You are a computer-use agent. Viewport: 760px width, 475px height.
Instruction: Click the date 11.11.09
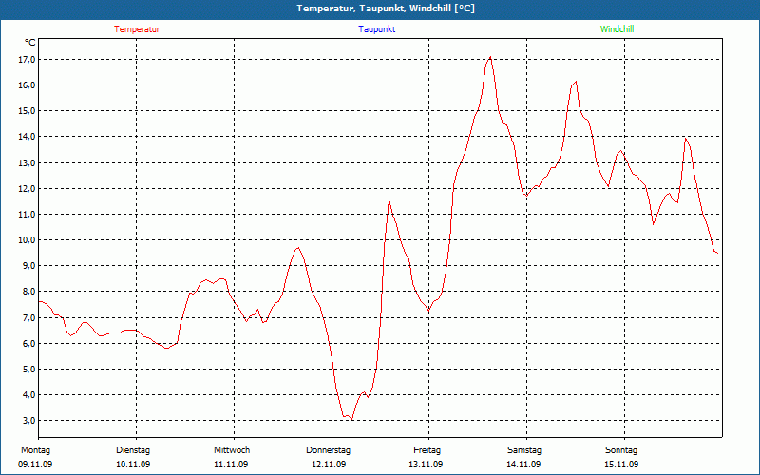pyautogui.click(x=231, y=465)
